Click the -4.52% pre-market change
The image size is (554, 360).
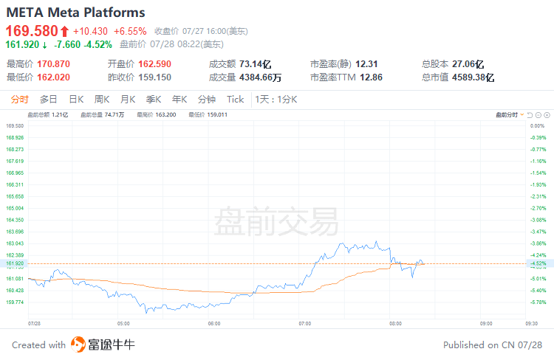pos(98,44)
